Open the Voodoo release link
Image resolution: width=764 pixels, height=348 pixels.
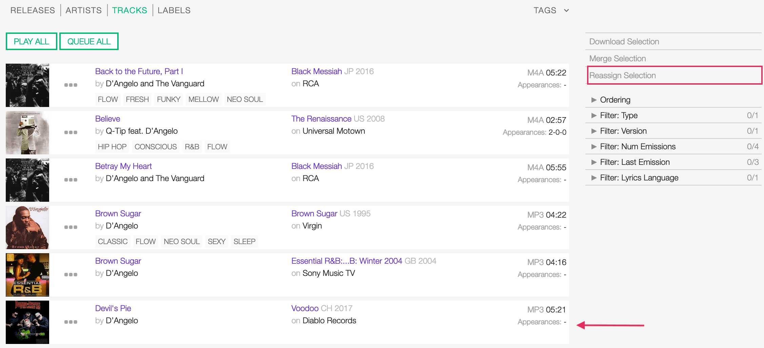pos(305,308)
